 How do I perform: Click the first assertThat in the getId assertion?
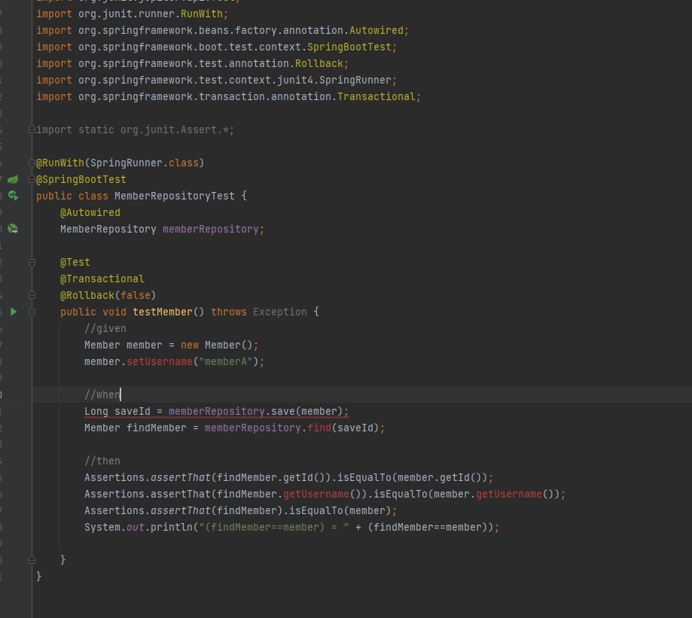pyautogui.click(x=181, y=478)
